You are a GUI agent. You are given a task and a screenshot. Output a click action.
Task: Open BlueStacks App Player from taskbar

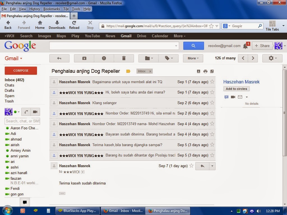[78, 211]
